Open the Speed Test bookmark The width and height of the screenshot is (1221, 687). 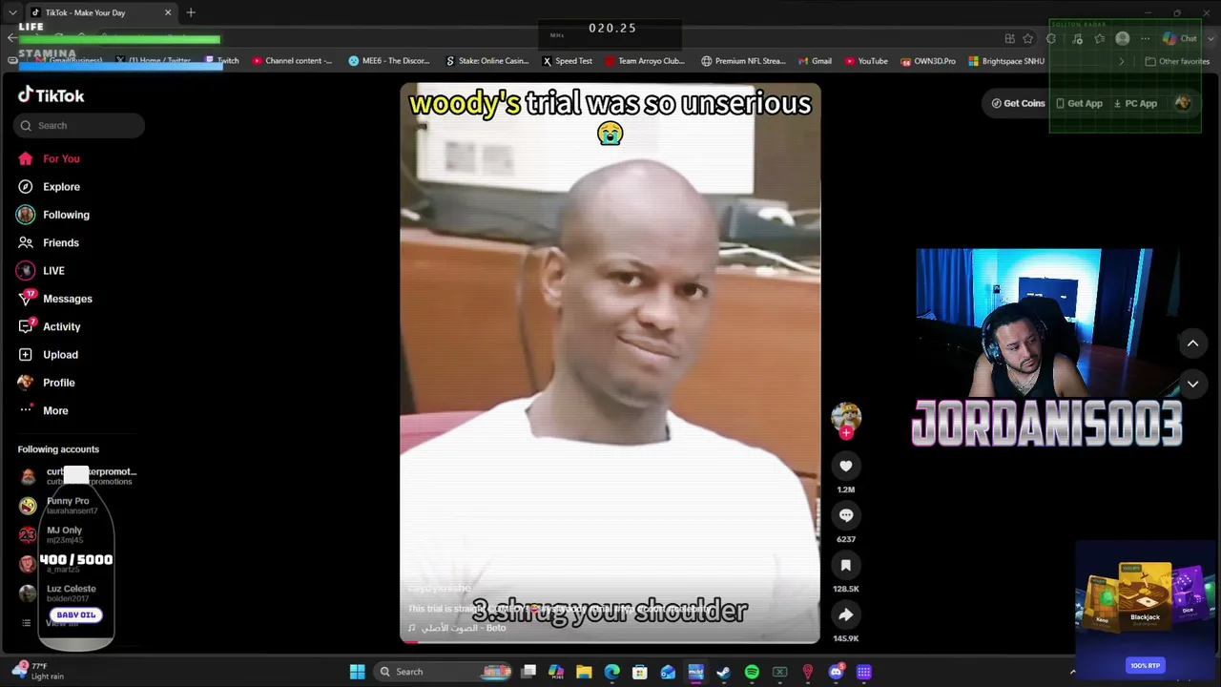tap(568, 61)
